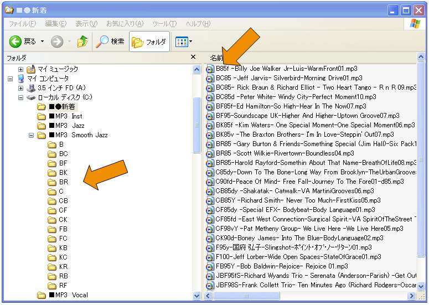Screen dimensions: 429x305
Task: Click the BC folder icon
Action: [52, 154]
